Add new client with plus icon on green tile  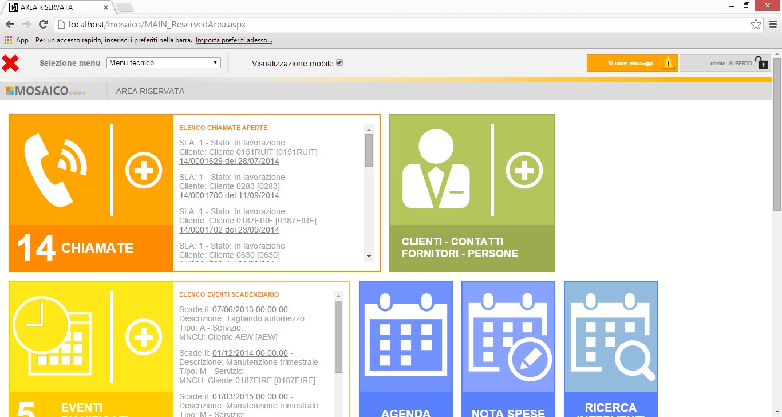pos(524,170)
